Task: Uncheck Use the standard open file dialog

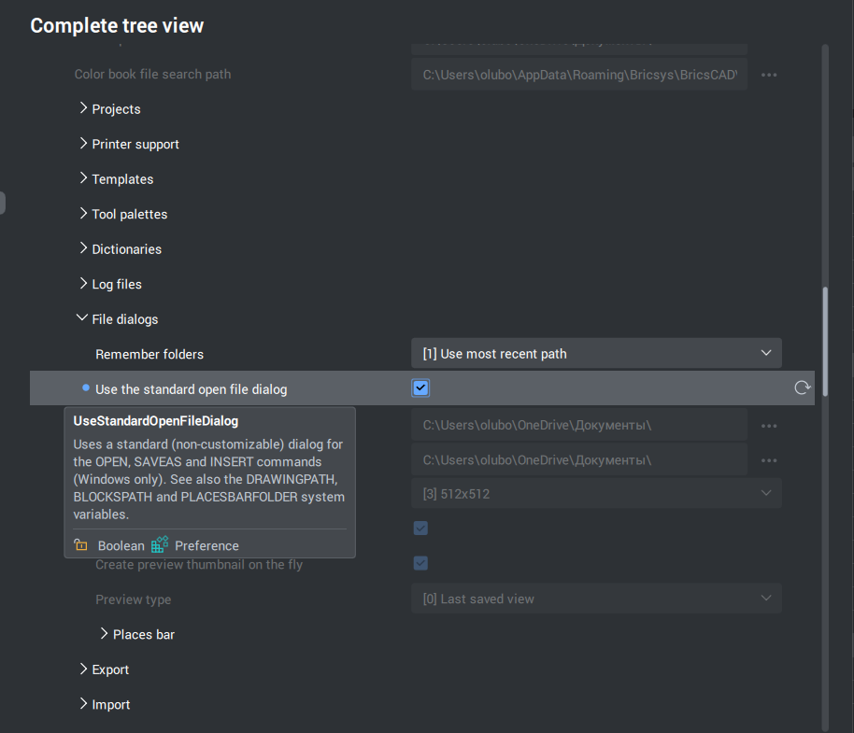Action: coord(420,388)
